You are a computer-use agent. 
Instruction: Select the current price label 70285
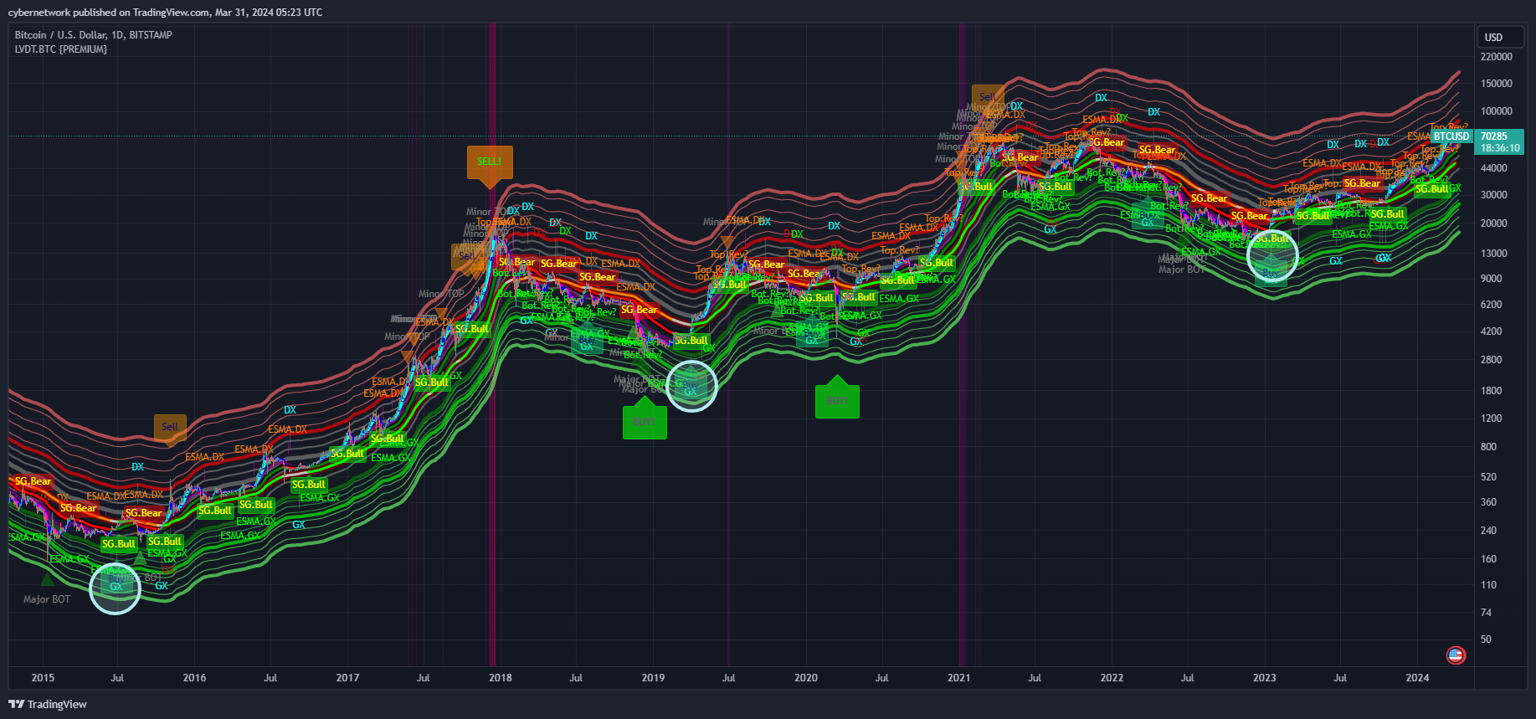click(x=1493, y=136)
